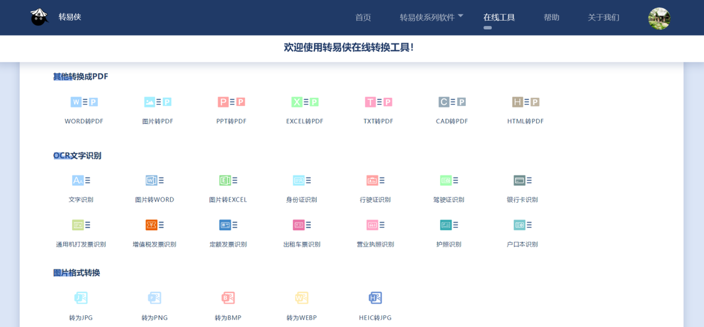This screenshot has width=704, height=327.
Task: Click the 图片格式转换 section heading
Action: click(77, 272)
